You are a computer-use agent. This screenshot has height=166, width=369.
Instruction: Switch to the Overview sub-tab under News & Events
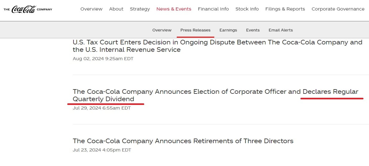pos(162,30)
